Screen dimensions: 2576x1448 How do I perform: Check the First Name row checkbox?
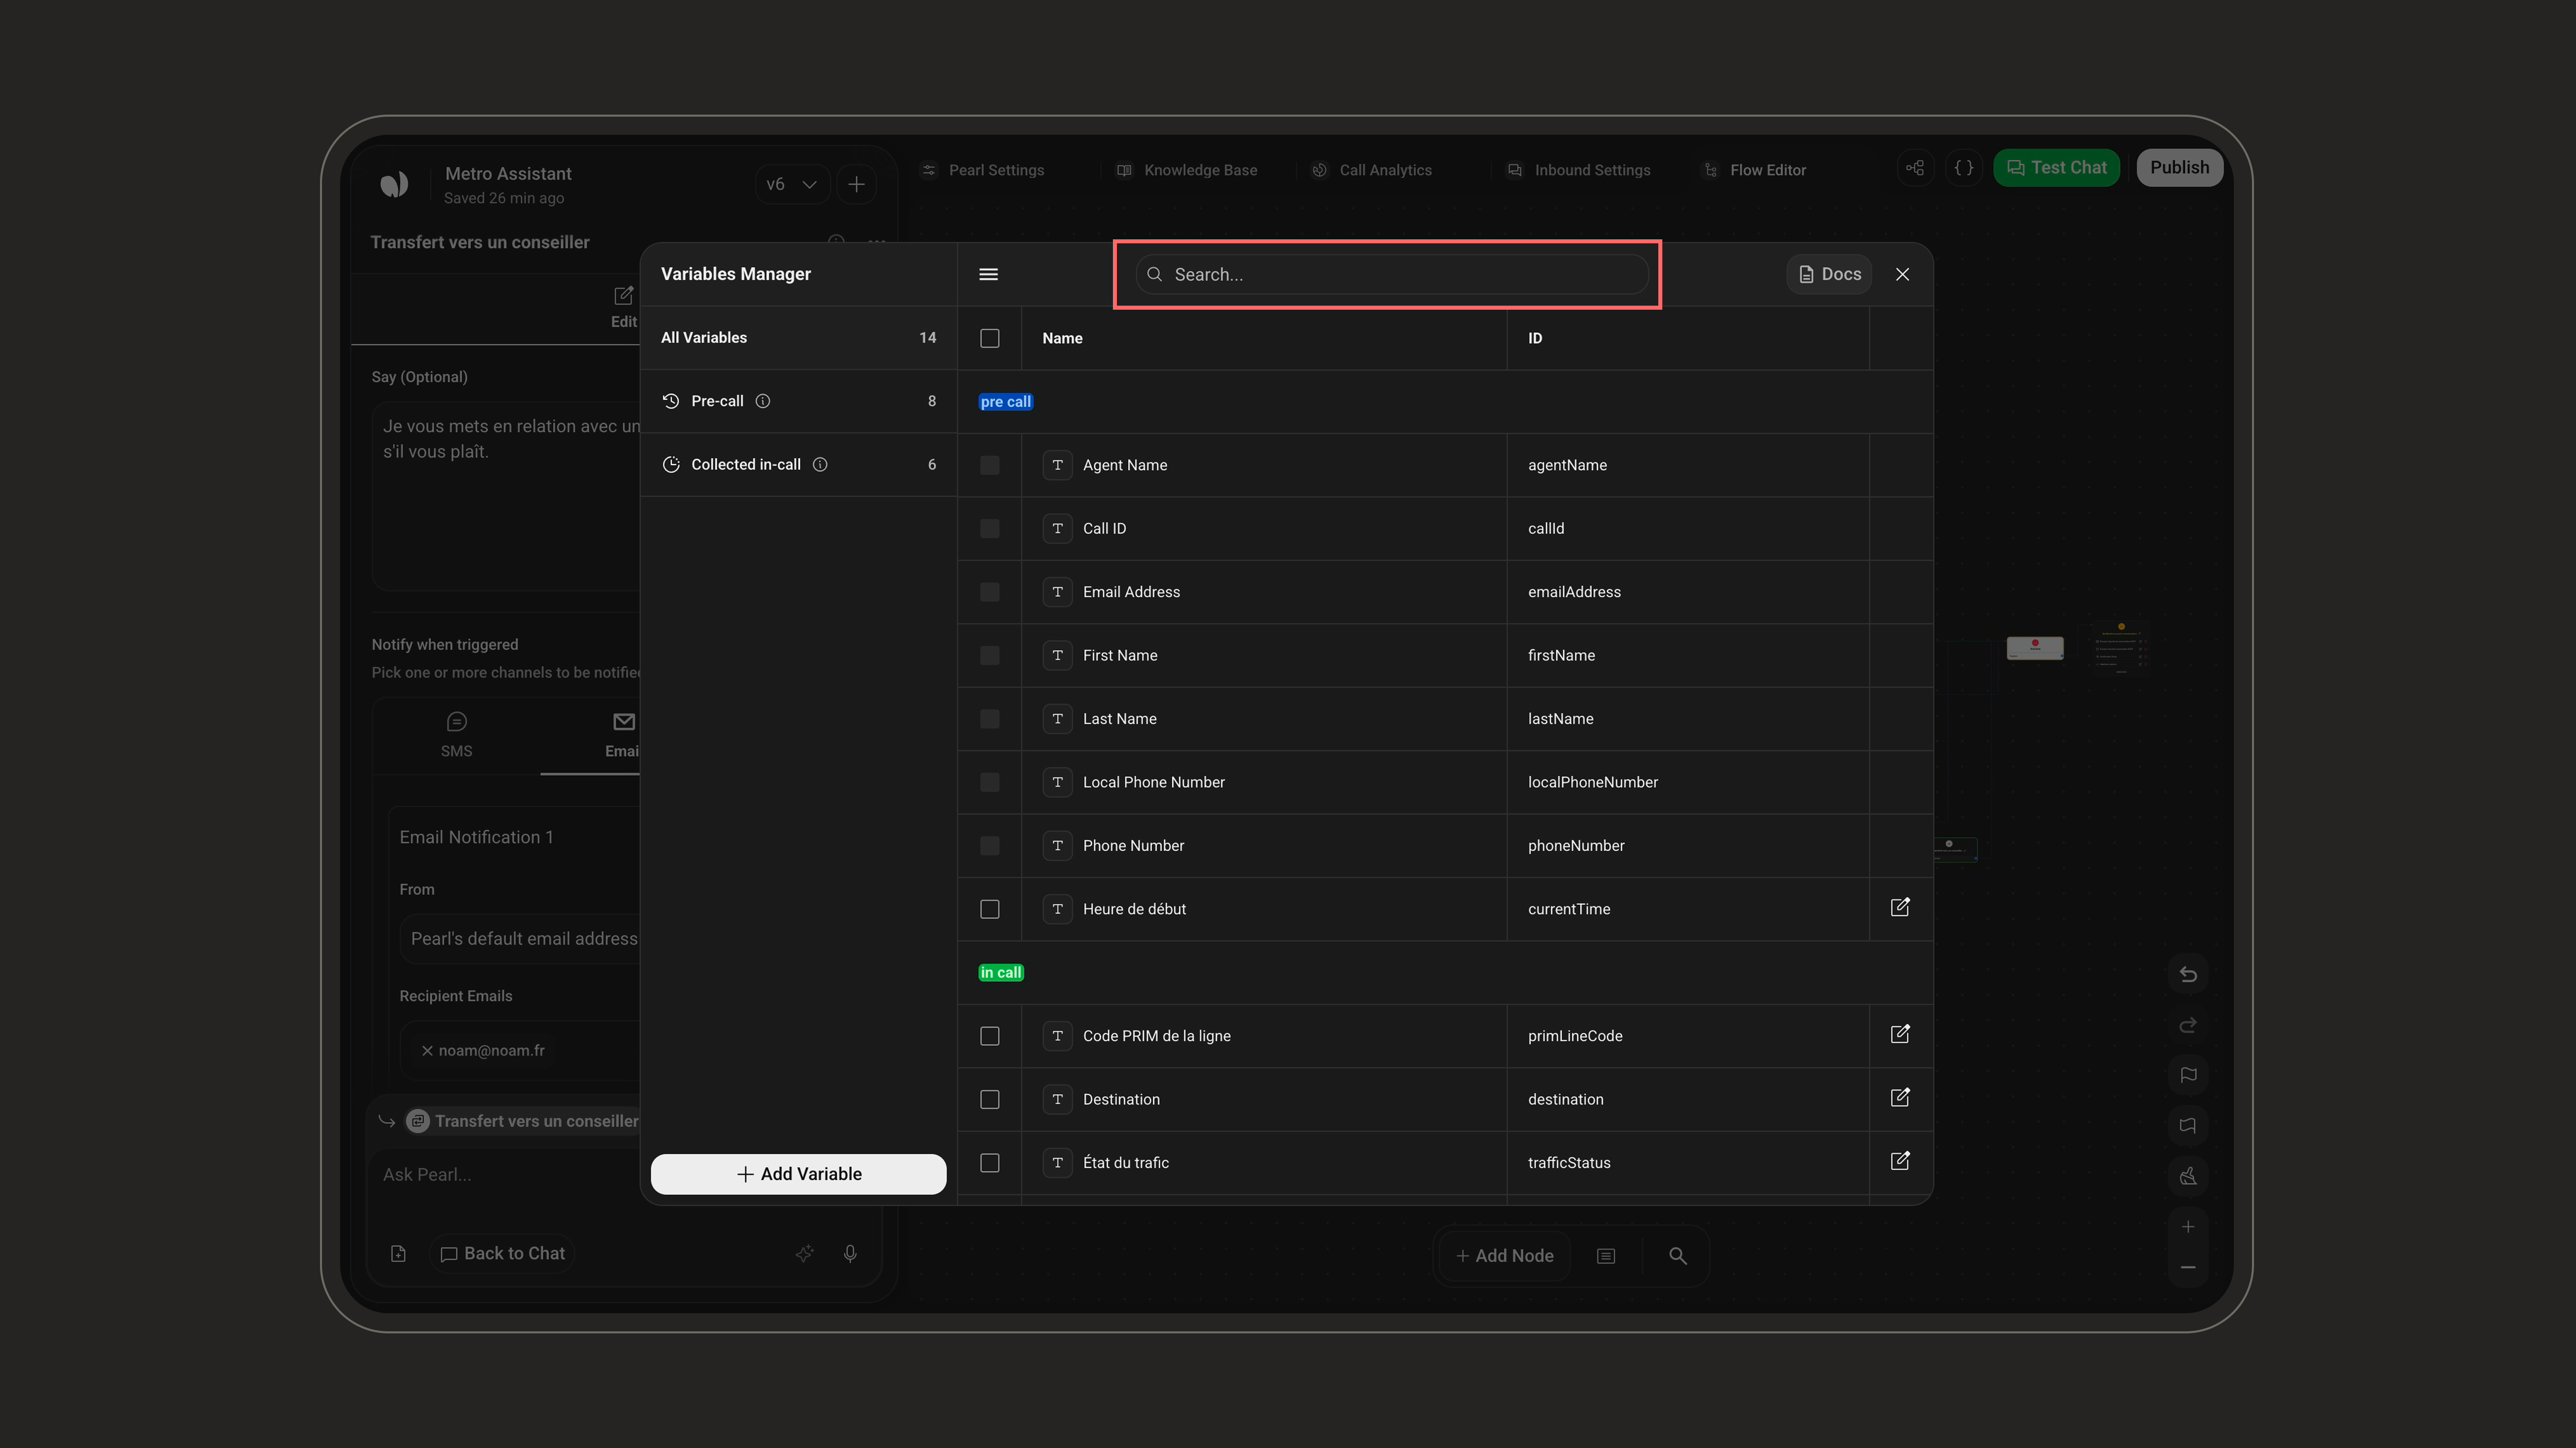[x=990, y=656]
